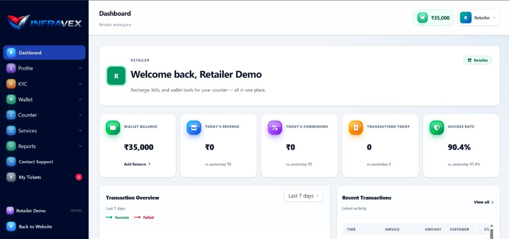
Task: Click Back to Website link
Action: pos(35,227)
